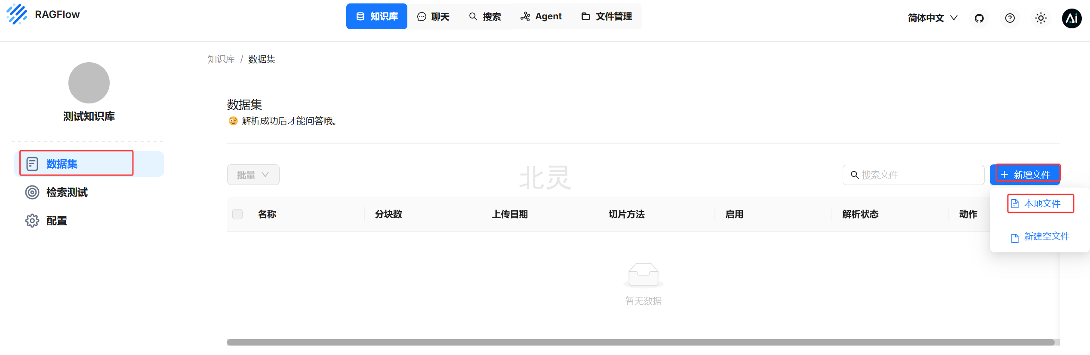Choose 本地文件 from the dropdown
1090x355 pixels.
(x=1041, y=203)
